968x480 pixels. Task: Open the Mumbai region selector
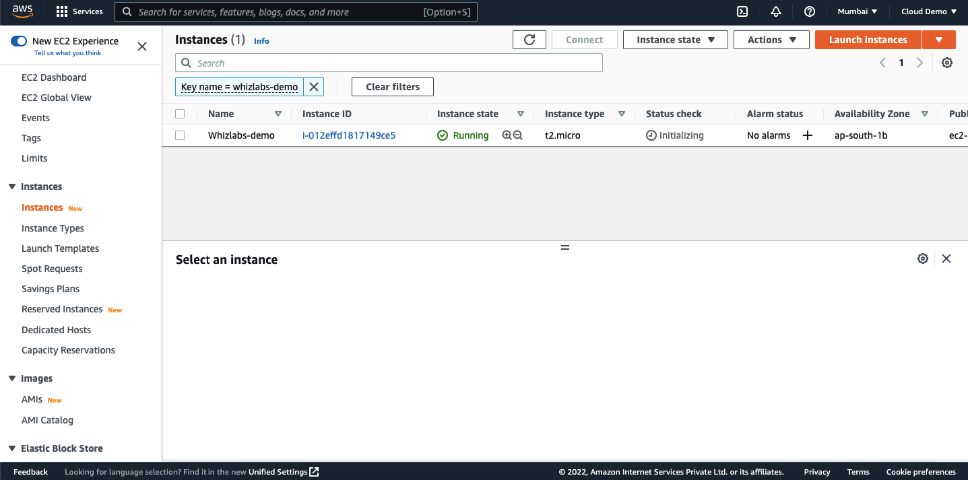click(x=858, y=11)
